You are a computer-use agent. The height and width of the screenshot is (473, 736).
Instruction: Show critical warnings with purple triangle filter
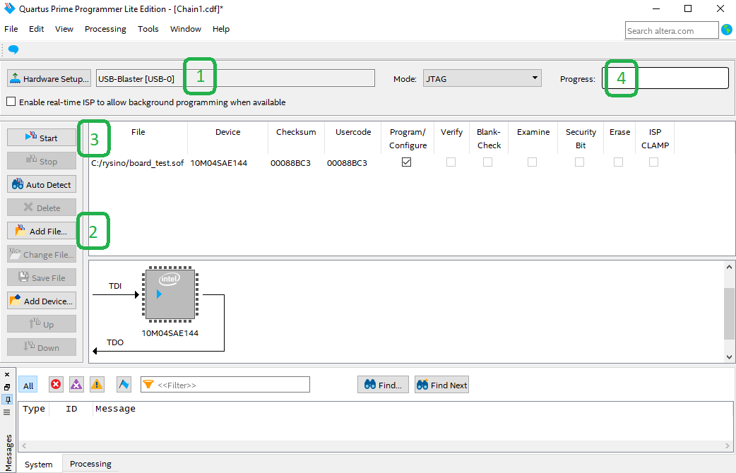point(76,385)
